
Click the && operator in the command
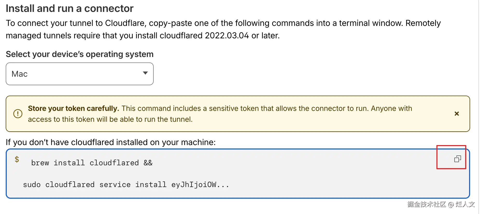[148, 163]
